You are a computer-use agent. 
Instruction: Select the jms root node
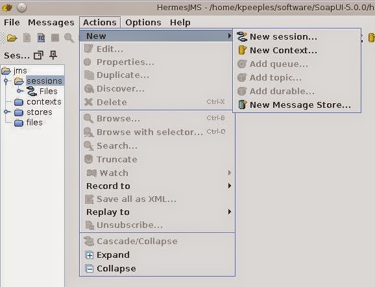click(20, 71)
